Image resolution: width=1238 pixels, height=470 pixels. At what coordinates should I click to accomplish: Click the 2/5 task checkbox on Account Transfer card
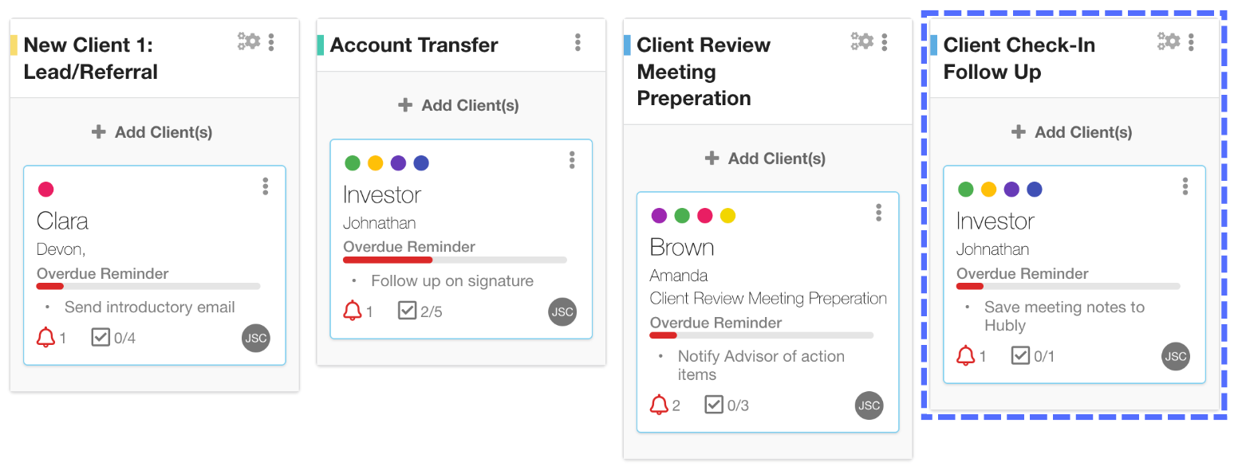[x=407, y=311]
